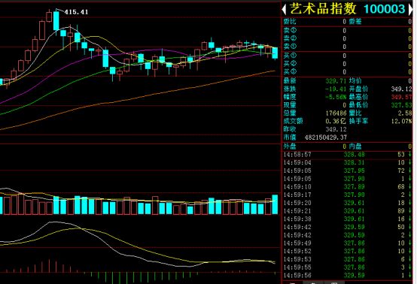Click the down arrow on the 14:59:56 trade row
Image resolution: width=417 pixels, height=284 pixels.
(x=409, y=275)
